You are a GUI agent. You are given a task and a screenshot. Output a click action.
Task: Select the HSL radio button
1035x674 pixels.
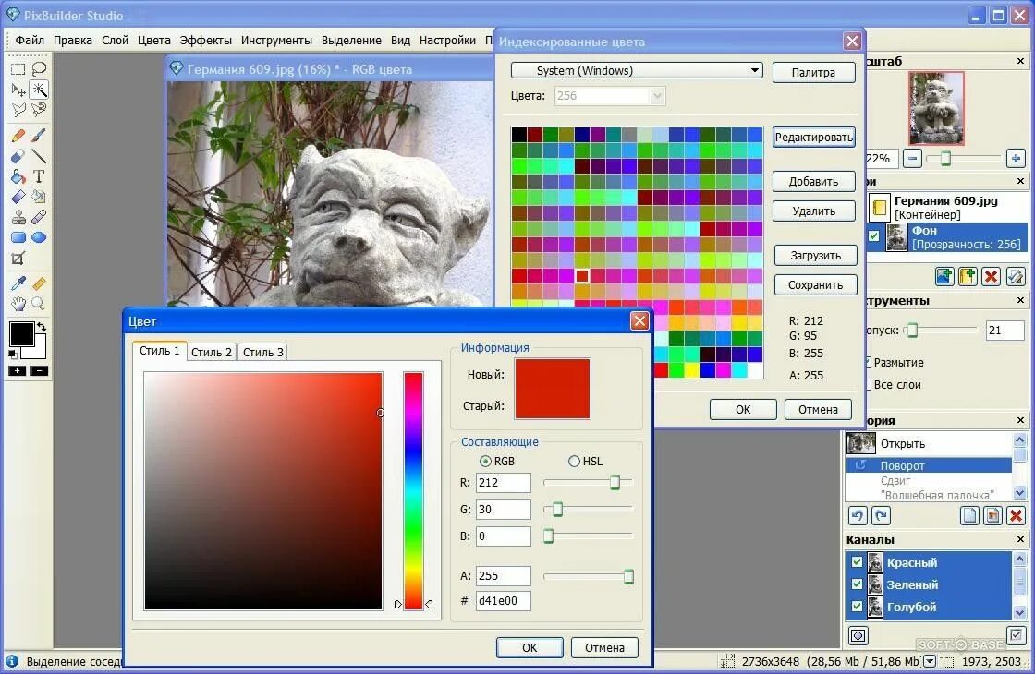point(574,462)
